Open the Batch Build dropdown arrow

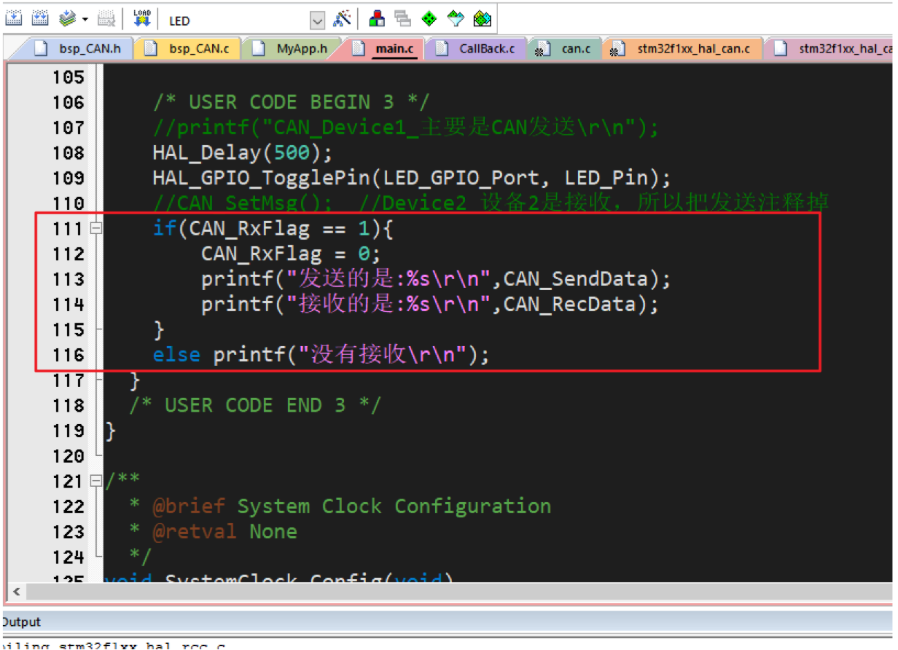coord(85,19)
